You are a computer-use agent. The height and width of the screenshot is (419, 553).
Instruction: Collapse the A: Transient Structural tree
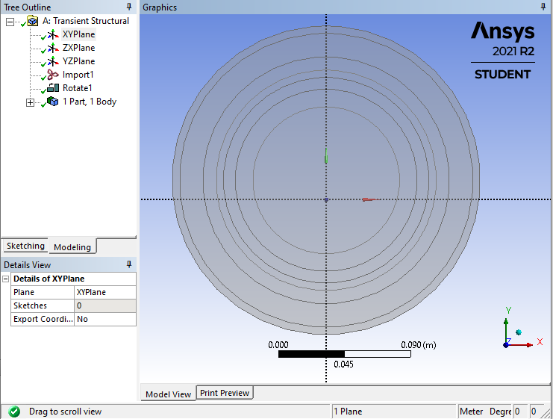pyautogui.click(x=10, y=22)
